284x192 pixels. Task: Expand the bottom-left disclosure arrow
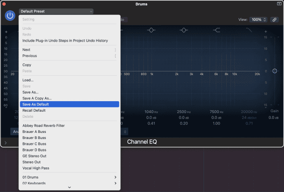click(x=6, y=143)
